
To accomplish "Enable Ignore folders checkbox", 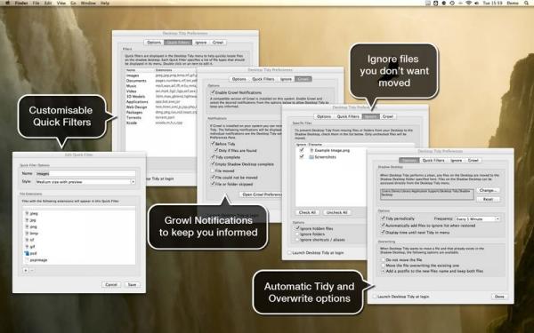I will pos(297,234).
